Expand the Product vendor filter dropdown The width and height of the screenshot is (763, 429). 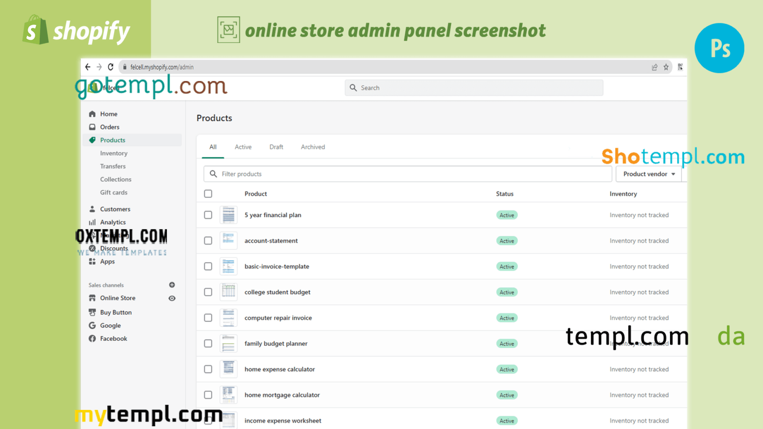tap(649, 174)
